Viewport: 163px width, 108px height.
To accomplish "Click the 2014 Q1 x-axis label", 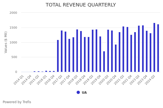I will point(19,80).
